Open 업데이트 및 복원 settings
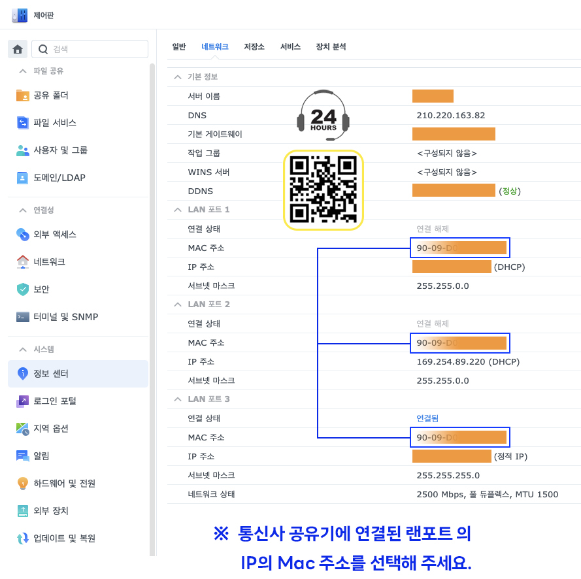Screen dimensions: 581x579 pyautogui.click(x=78, y=538)
